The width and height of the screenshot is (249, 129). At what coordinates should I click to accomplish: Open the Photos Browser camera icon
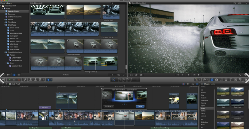tap(217, 80)
